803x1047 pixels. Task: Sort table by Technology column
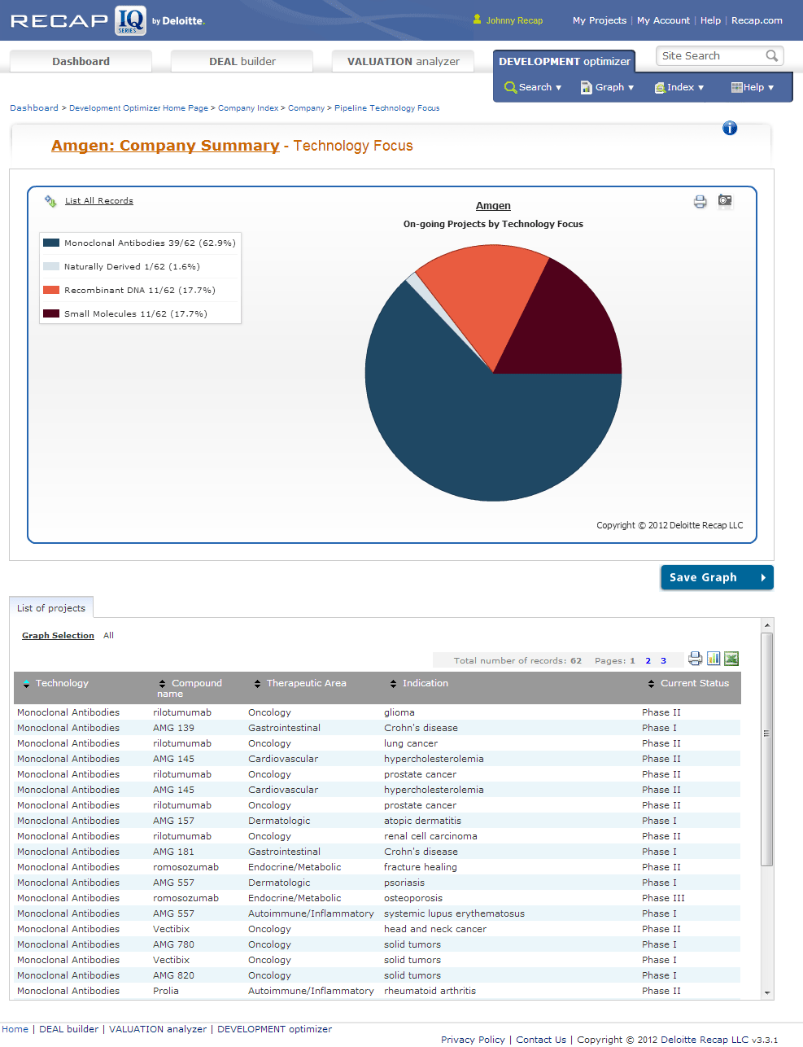tap(62, 683)
